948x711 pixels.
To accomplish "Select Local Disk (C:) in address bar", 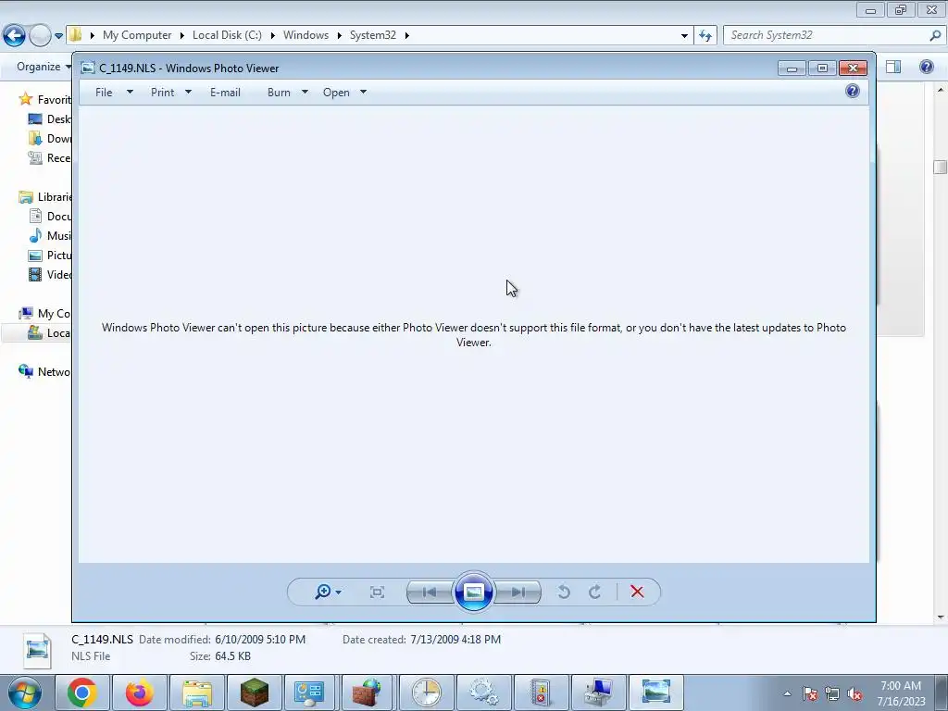I will 227,35.
